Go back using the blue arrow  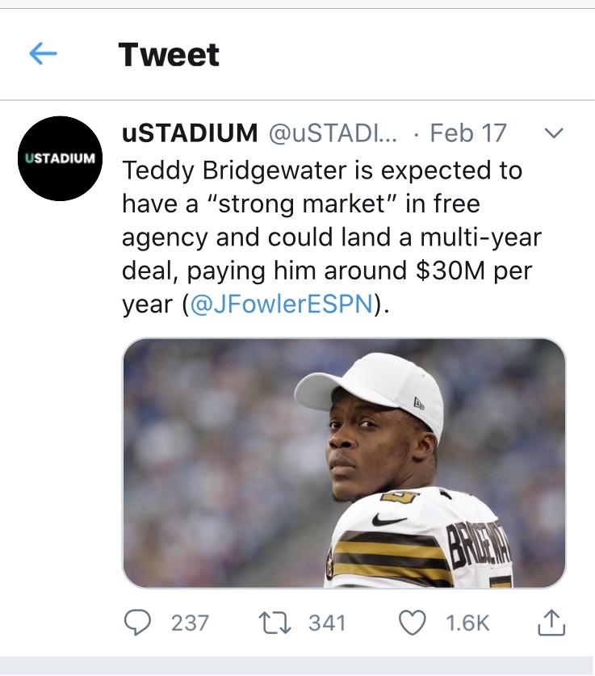[43, 53]
